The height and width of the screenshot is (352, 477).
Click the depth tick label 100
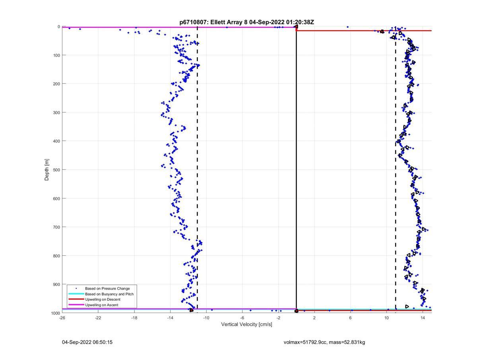(x=56, y=55)
